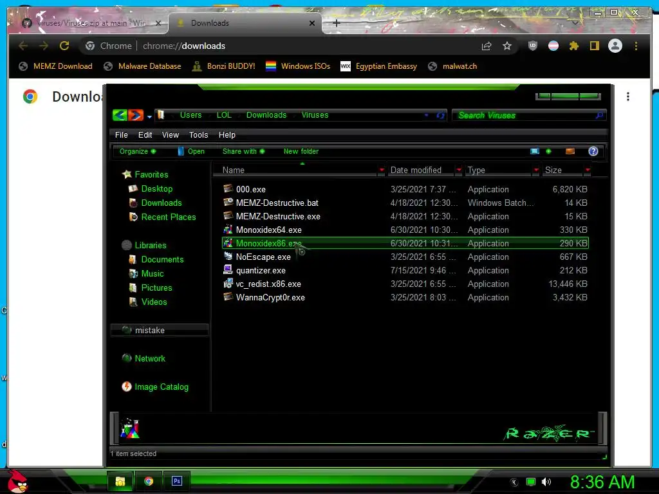Click the network monitor tray icon

click(x=531, y=482)
